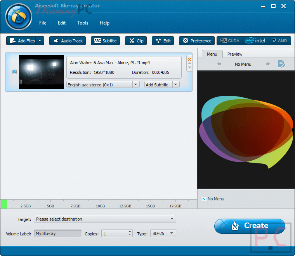295x256 pixels.
Task: Switch to the Preview tab
Action: (235, 54)
